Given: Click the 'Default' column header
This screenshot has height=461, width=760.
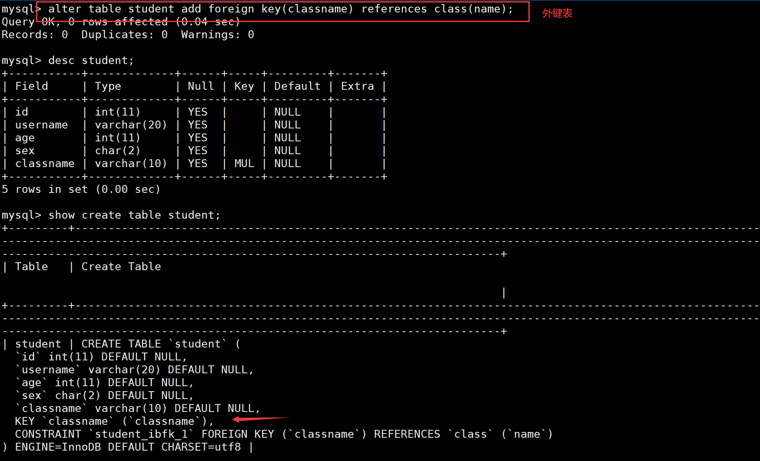Looking at the screenshot, I should 297,86.
